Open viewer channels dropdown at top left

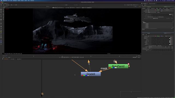4,5
